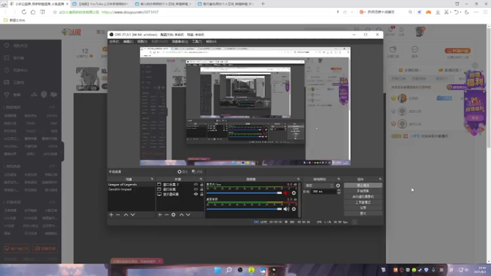Image resolution: width=491 pixels, height=276 pixels.
Task: Open source properties gear in Sources toolbar
Action: coord(174,215)
